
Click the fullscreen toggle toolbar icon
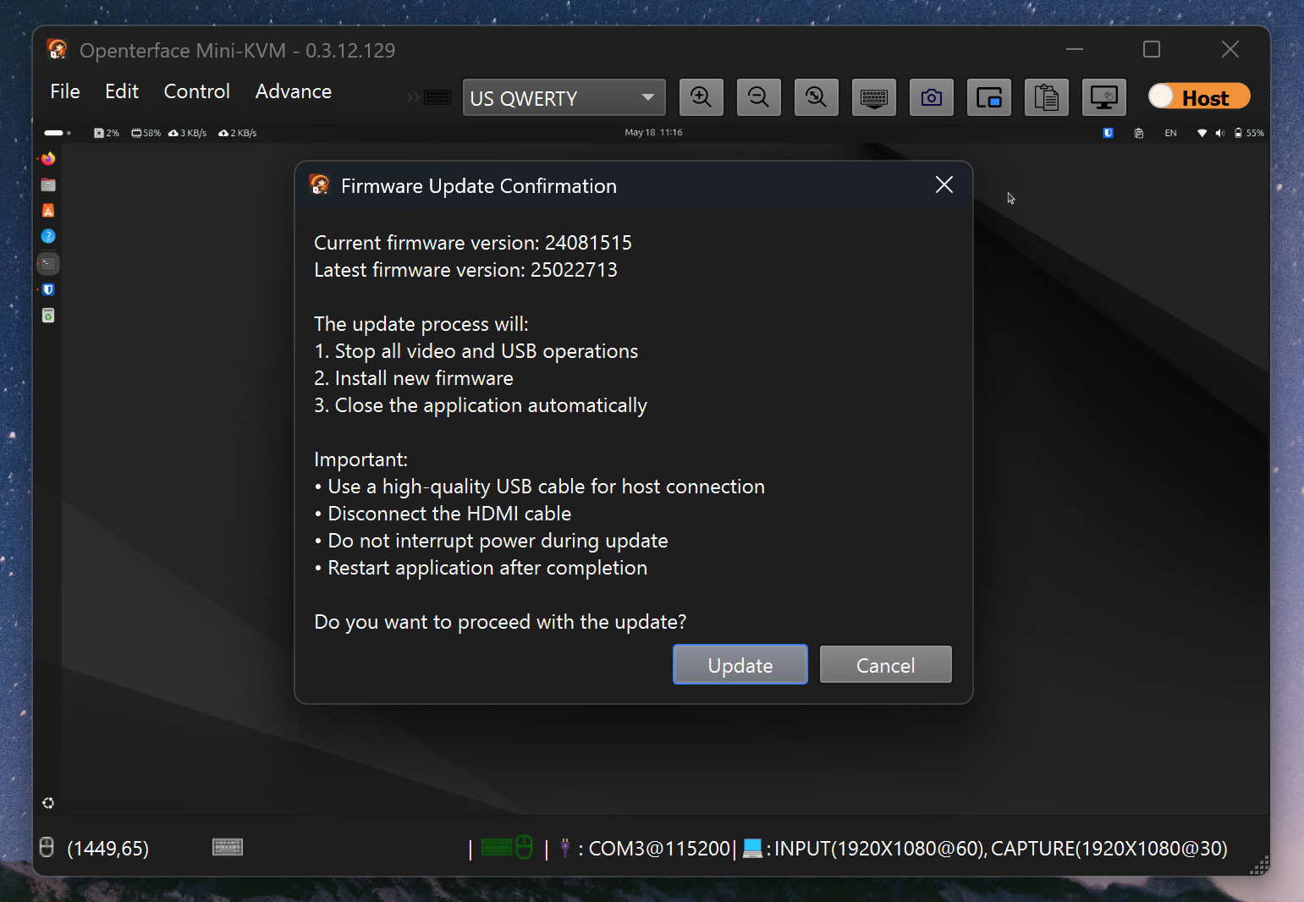pyautogui.click(x=988, y=97)
